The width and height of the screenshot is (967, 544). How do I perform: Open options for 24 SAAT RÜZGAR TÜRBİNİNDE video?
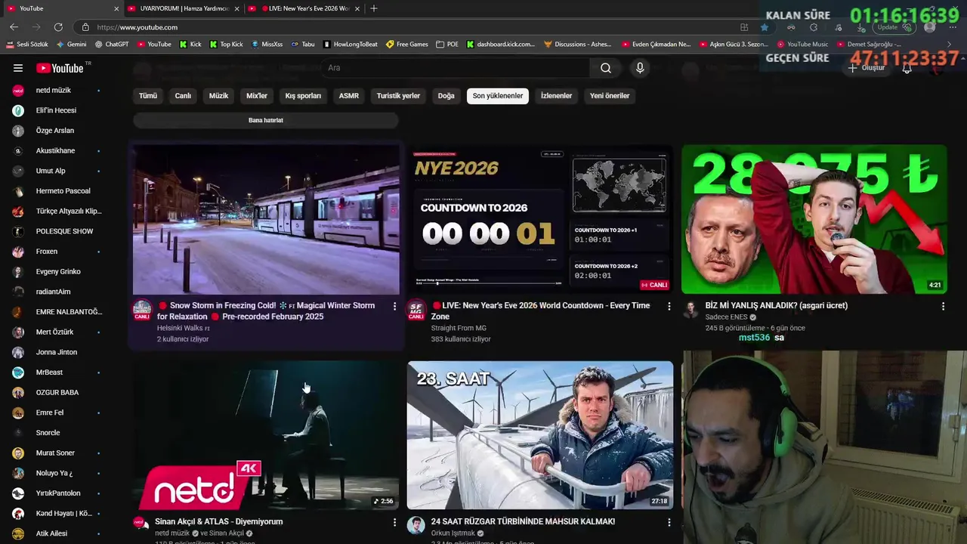pyautogui.click(x=669, y=522)
